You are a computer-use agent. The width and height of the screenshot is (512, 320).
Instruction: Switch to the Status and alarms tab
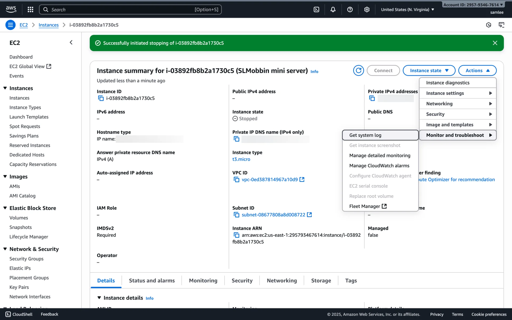click(152, 281)
